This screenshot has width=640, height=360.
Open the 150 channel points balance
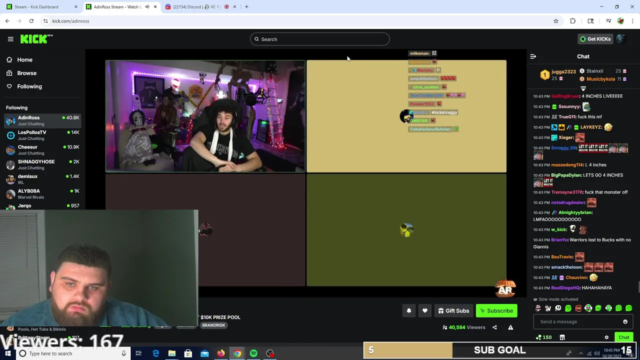(x=543, y=337)
